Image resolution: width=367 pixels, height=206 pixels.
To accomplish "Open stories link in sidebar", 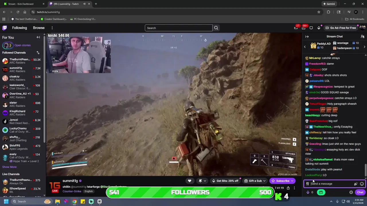I will click(x=22, y=45).
